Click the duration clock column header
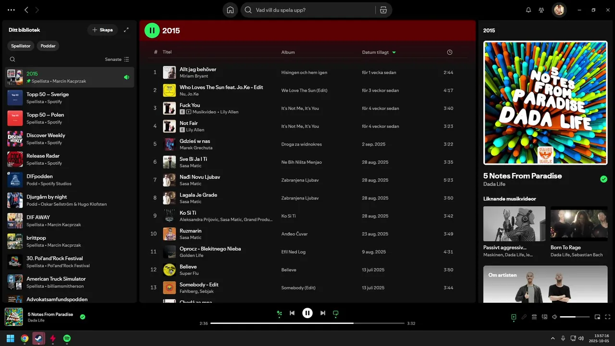615x346 pixels. tap(450, 52)
